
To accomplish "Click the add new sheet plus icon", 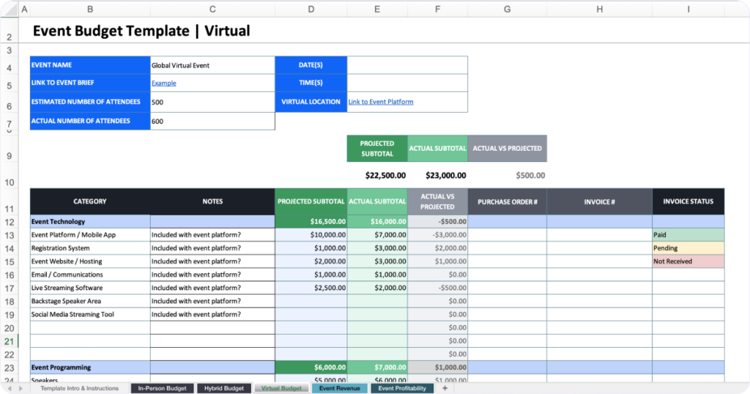I will click(x=445, y=388).
